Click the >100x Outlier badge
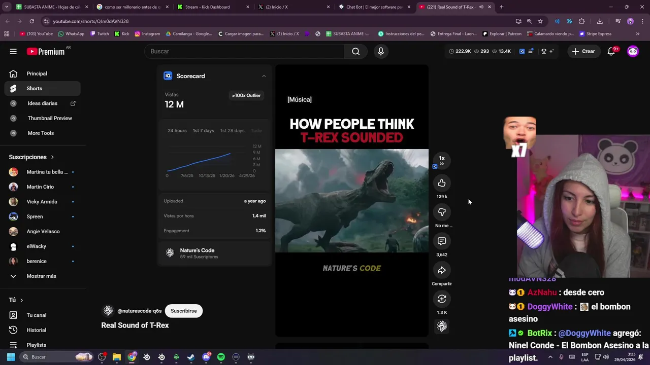The width and height of the screenshot is (650, 365). [x=246, y=95]
